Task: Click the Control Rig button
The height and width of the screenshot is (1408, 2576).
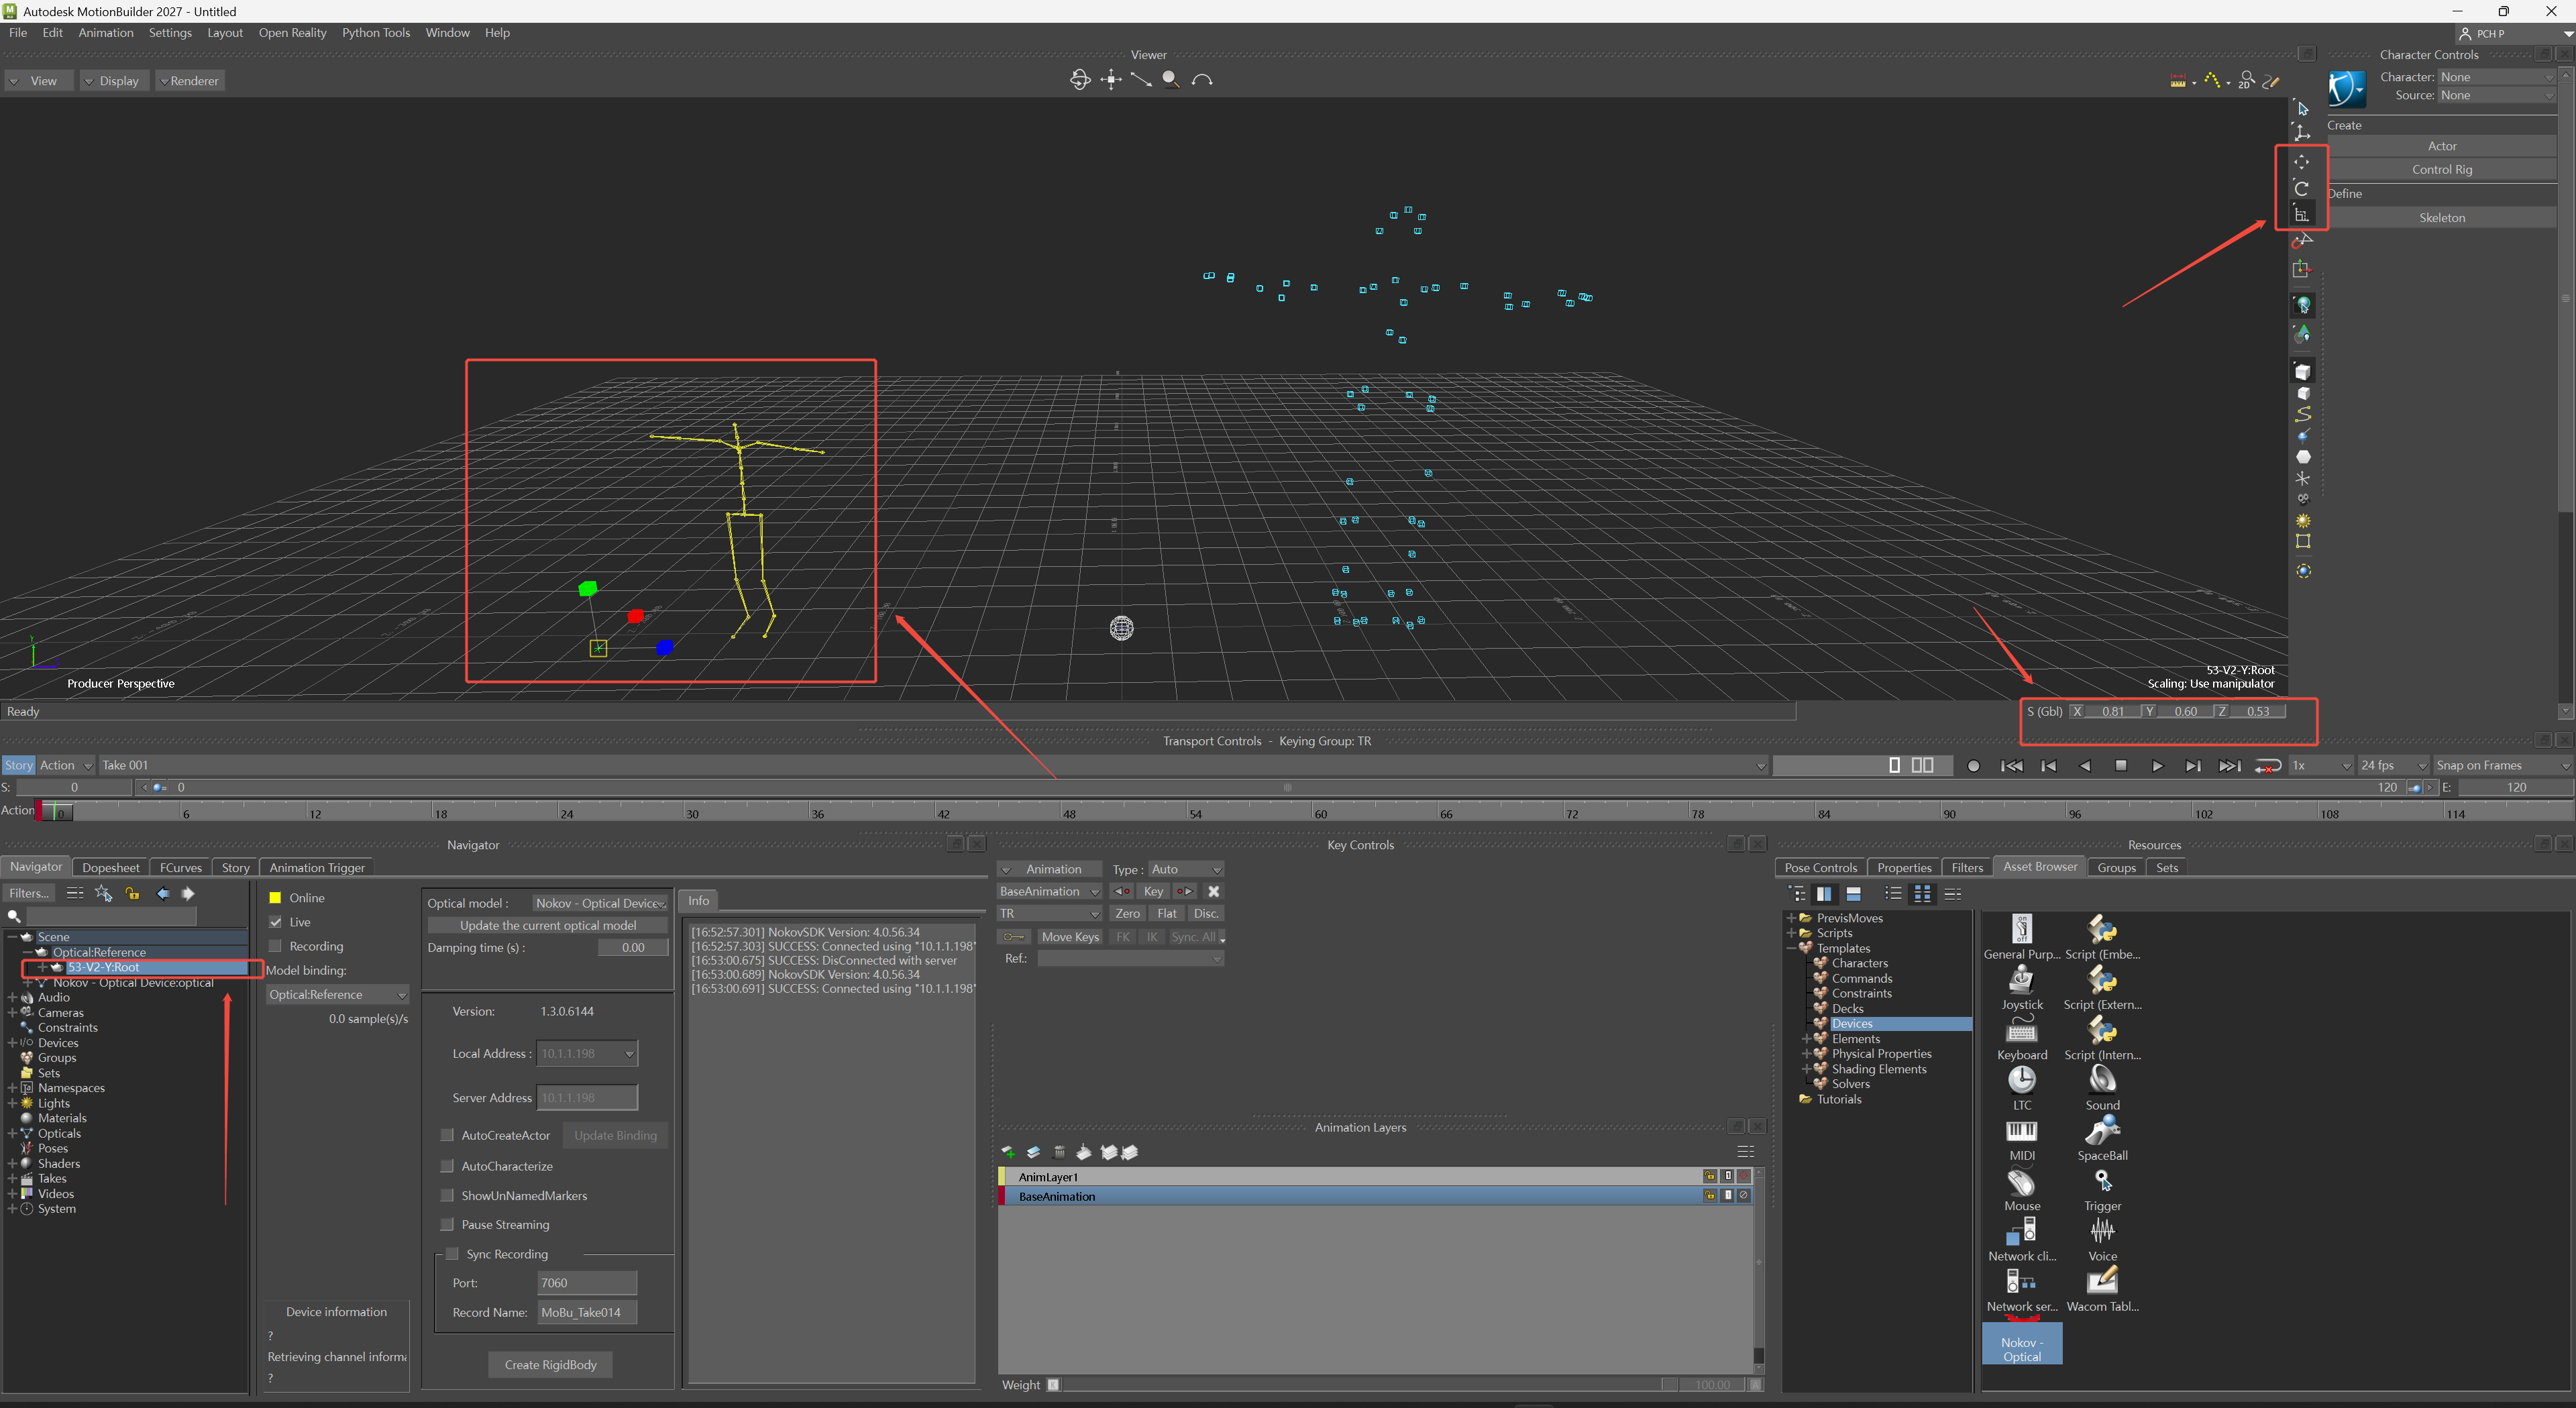Action: (x=2441, y=170)
